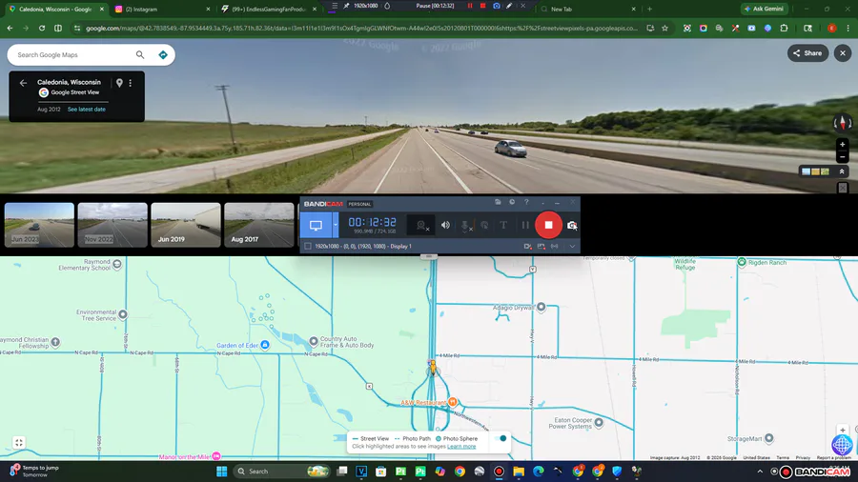This screenshot has height=482, width=858.
Task: Check the 1920x1080 Display 1 checkbox
Action: pyautogui.click(x=308, y=247)
